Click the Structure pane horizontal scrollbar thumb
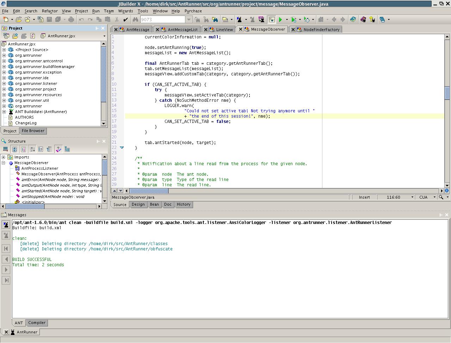The height and width of the screenshot is (343, 451). click(x=25, y=206)
